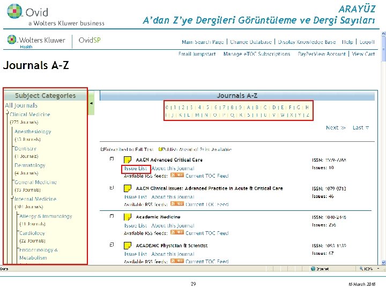Click the Internet zone icon in status bar
Viewport: 386px width, 289px height.
pos(313,269)
